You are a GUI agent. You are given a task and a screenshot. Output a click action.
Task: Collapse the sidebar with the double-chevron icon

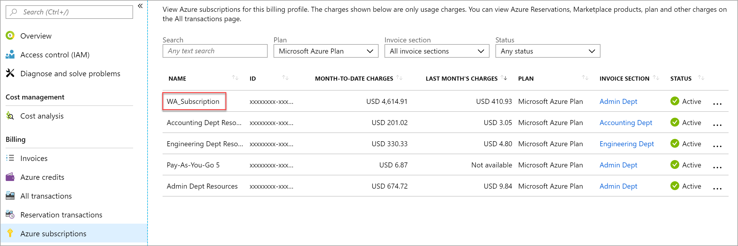click(140, 6)
